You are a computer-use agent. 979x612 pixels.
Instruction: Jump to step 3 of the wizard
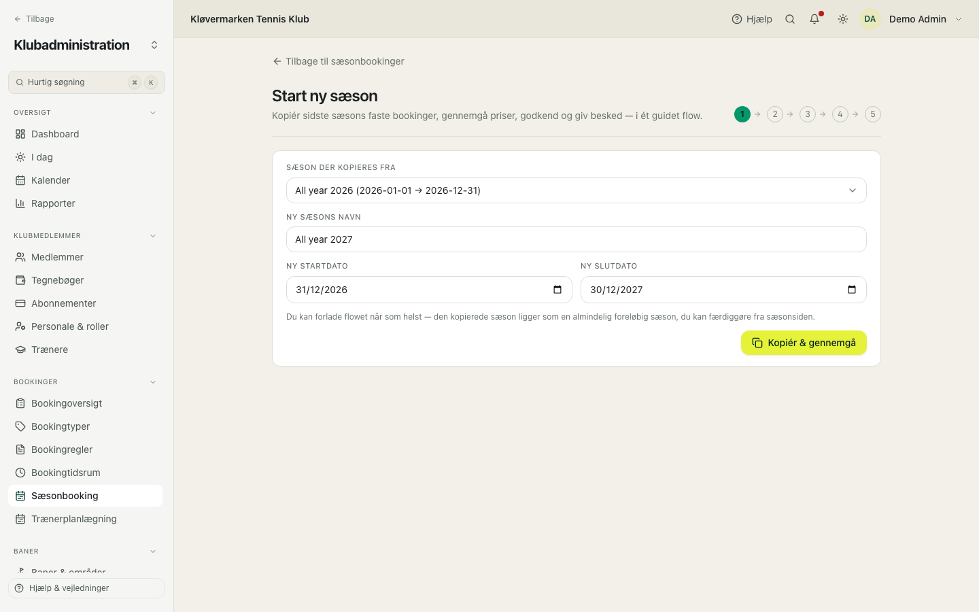pyautogui.click(x=808, y=114)
